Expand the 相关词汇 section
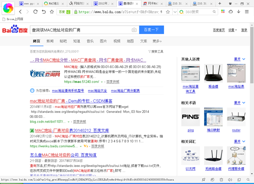 point(240,141)
